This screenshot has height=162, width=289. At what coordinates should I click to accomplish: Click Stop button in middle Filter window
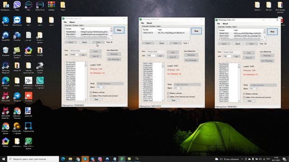click(x=196, y=31)
